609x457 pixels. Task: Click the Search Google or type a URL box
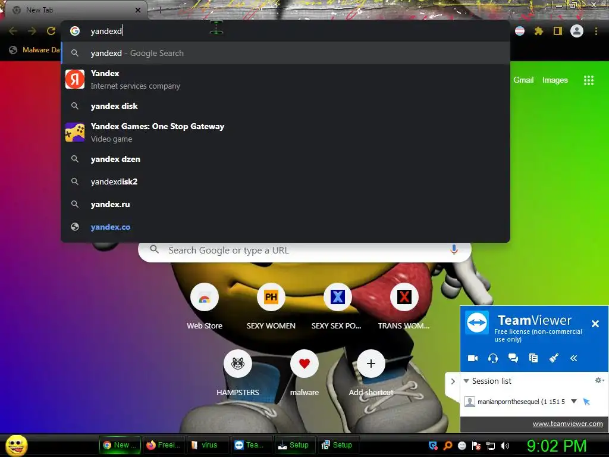click(x=304, y=251)
